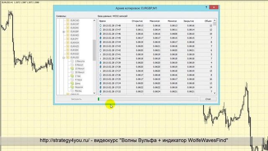This screenshot has height=151, width=268.
Task: Open help via the question mark button
Action: tap(206, 8)
